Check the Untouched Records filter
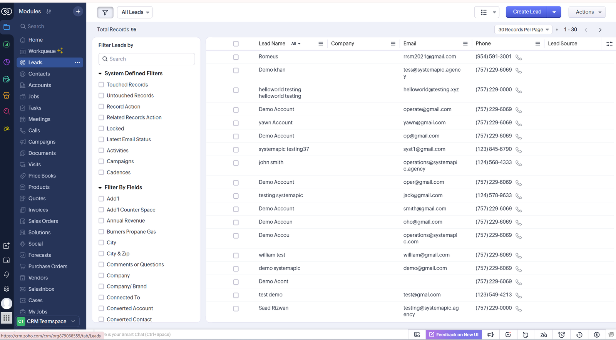The image size is (616, 340). click(101, 95)
